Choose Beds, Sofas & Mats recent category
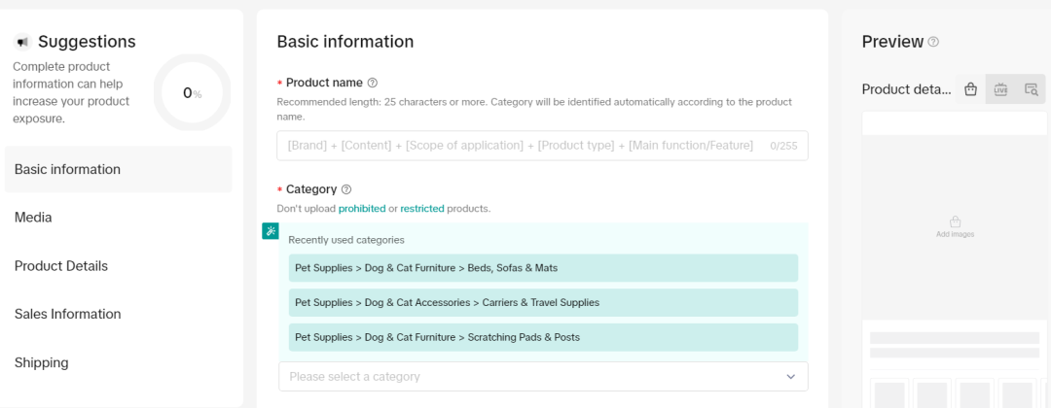 543,268
